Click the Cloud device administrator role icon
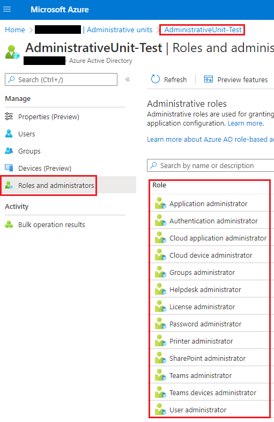 [160, 255]
